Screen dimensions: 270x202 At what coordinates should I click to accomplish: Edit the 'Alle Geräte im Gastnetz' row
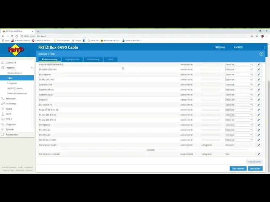tap(259, 154)
